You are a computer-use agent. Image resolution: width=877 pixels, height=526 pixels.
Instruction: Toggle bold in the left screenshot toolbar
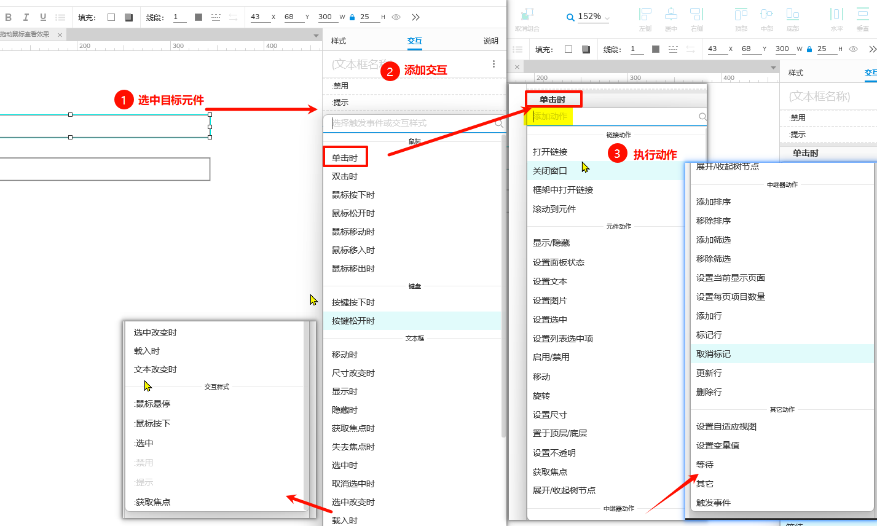click(x=9, y=17)
